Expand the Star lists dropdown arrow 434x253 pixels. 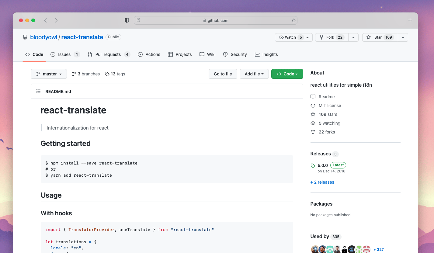click(x=403, y=37)
